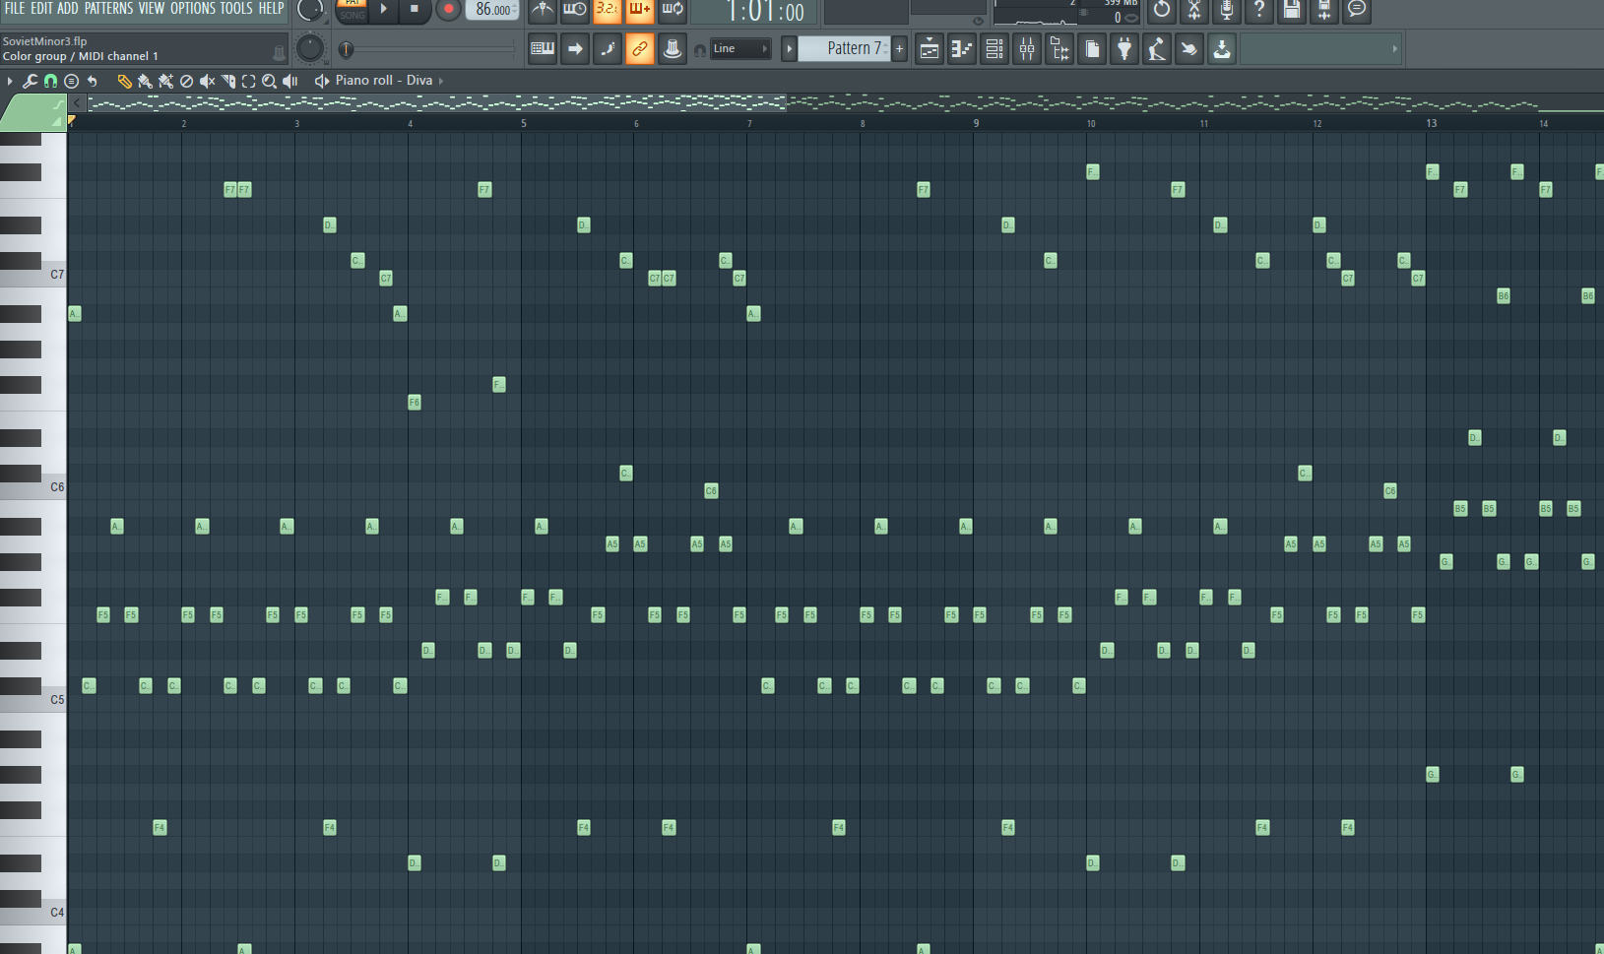This screenshot has width=1604, height=954.
Task: Open the Mixer window
Action: click(1027, 48)
